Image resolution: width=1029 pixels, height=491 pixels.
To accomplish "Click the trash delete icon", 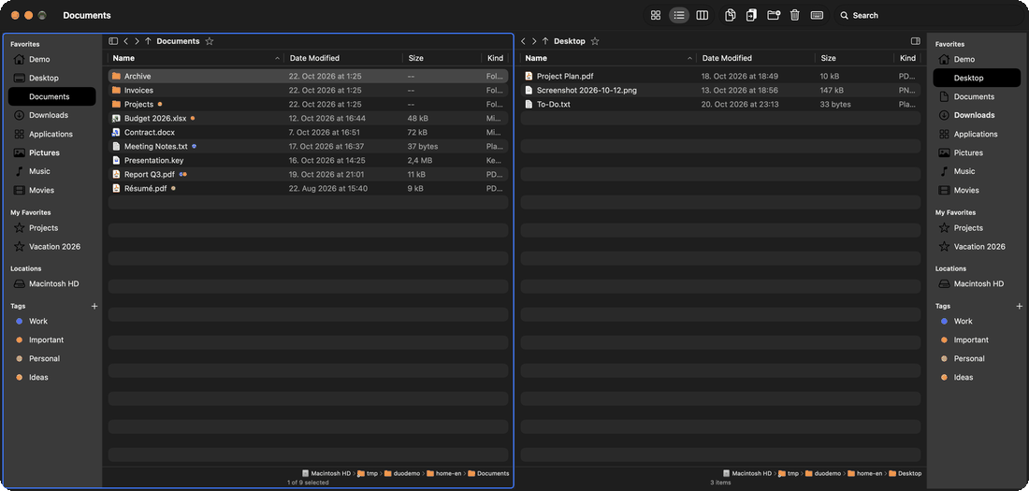I will 795,15.
